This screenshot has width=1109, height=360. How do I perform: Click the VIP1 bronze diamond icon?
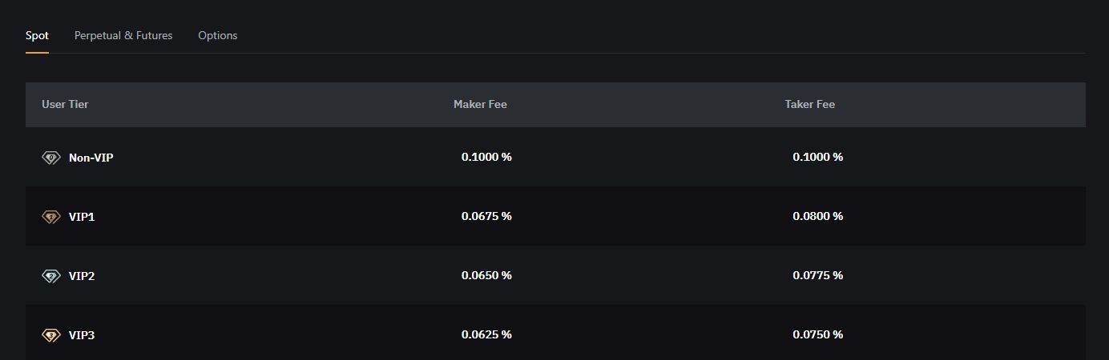[x=51, y=217]
